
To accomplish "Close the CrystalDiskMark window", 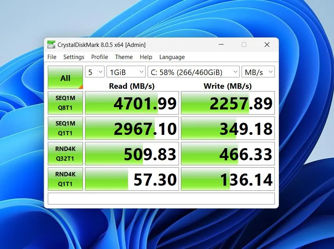I will click(x=267, y=45).
